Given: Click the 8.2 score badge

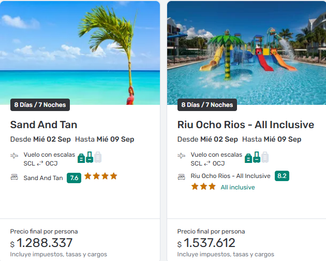Looking at the screenshot, I should coord(282,176).
